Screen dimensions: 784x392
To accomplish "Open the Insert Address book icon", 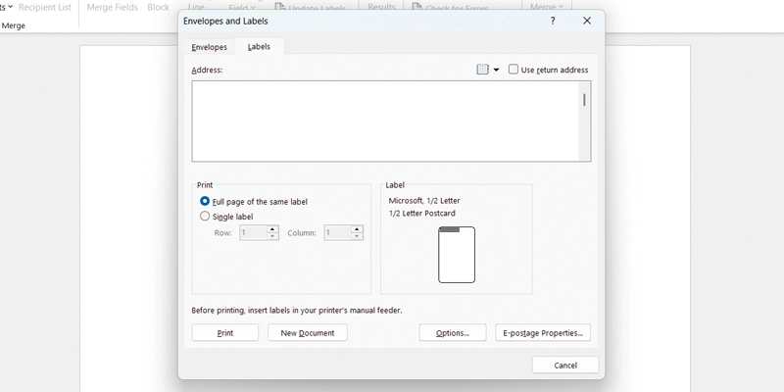I will point(482,70).
